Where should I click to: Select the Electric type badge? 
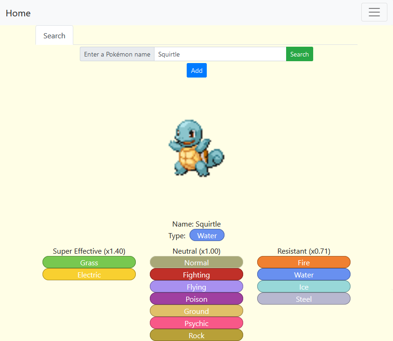89,274
